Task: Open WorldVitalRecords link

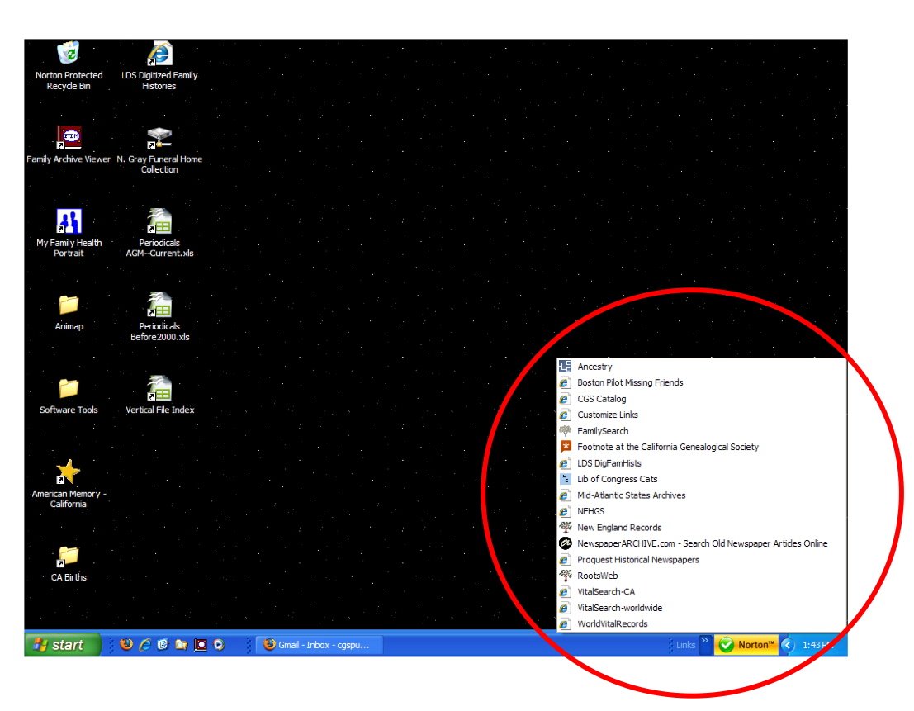Action: [701, 623]
